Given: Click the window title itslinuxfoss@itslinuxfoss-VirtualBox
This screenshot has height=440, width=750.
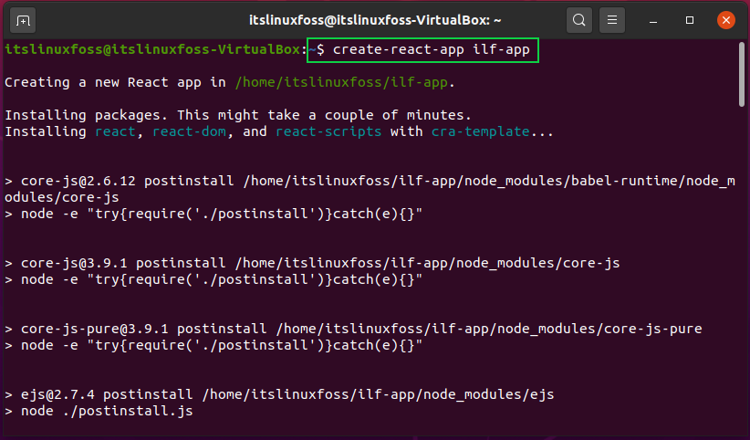Looking at the screenshot, I should [x=374, y=21].
